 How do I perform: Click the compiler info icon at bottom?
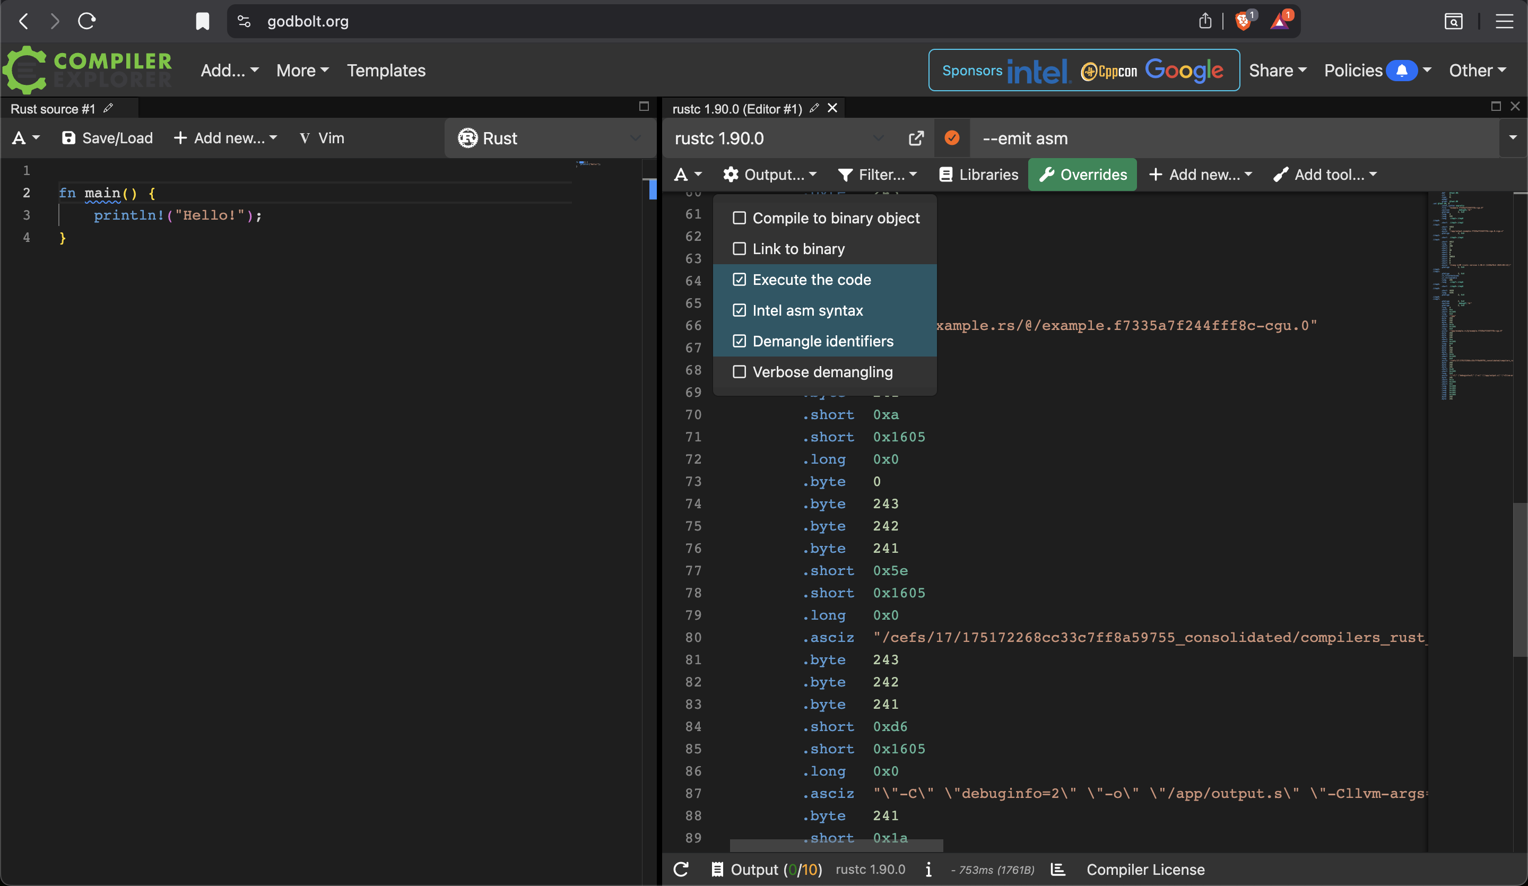[928, 870]
